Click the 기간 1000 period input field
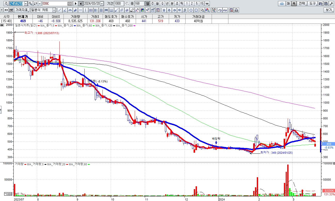This screenshot has width=335, height=201. coord(119,4)
